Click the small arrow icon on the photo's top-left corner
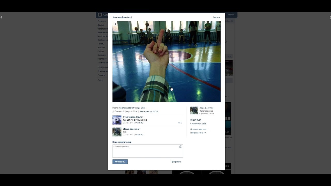This screenshot has width=331, height=186. (115, 24)
